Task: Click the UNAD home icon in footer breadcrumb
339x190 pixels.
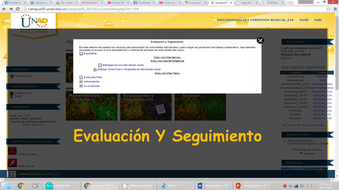Action: [11, 174]
